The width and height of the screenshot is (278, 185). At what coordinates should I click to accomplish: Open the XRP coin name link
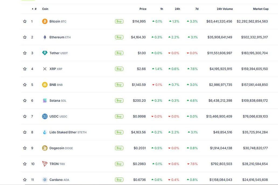coord(53,69)
